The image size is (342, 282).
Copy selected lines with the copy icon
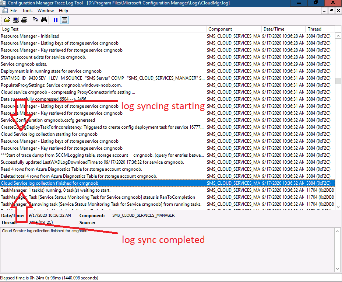[x=35, y=20]
